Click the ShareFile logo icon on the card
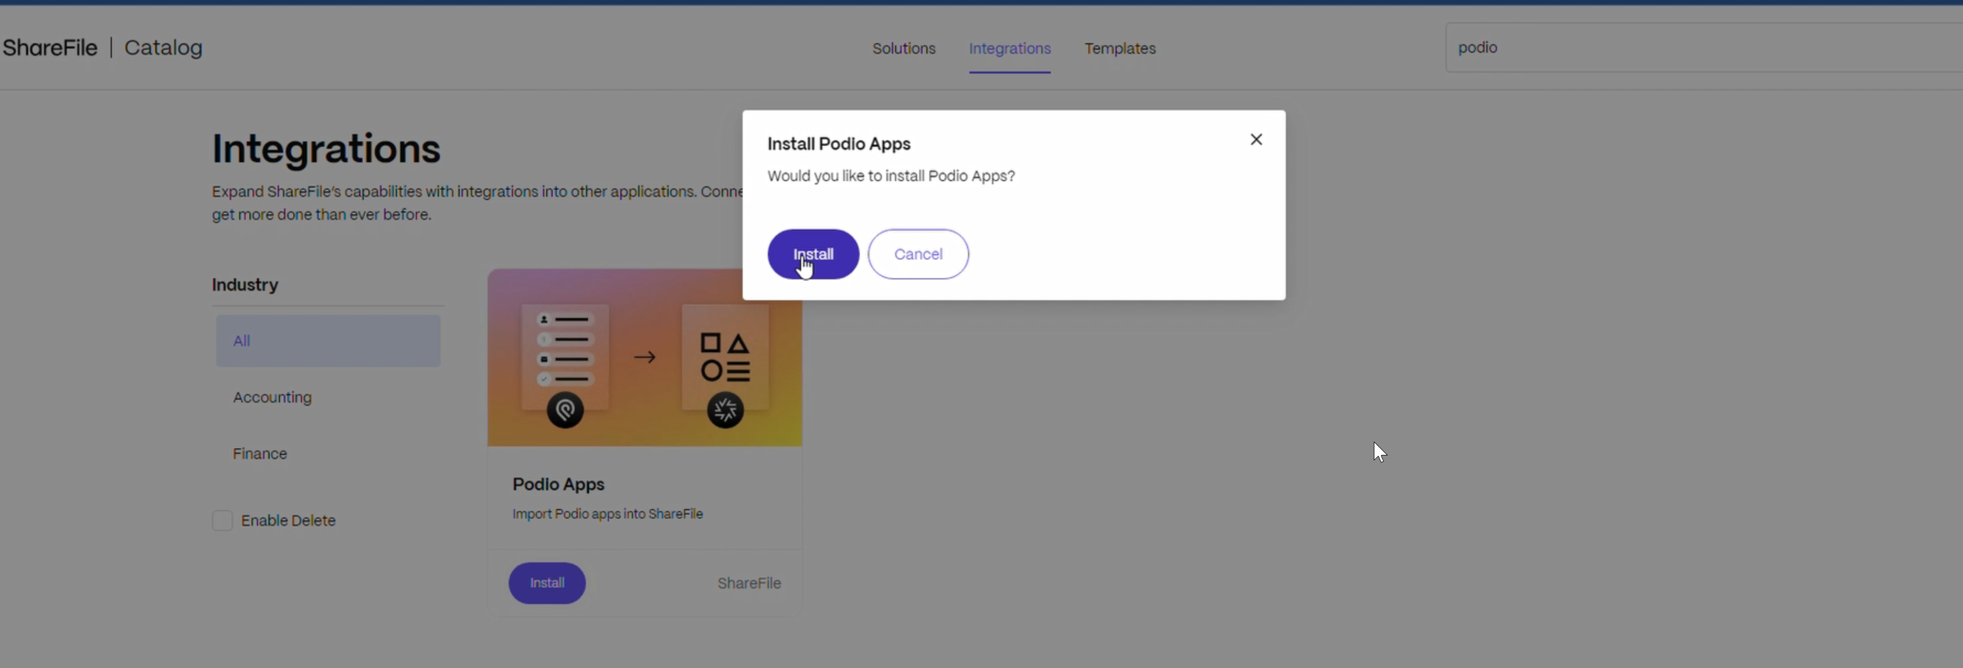The width and height of the screenshot is (1963, 668). 726,411
